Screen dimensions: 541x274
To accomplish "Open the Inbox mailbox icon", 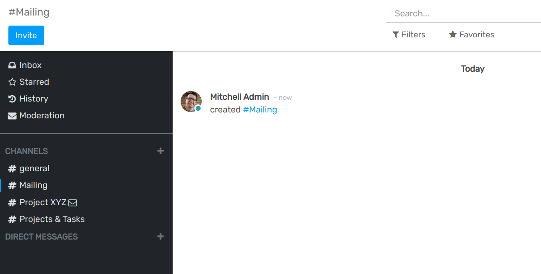I will click(x=12, y=65).
